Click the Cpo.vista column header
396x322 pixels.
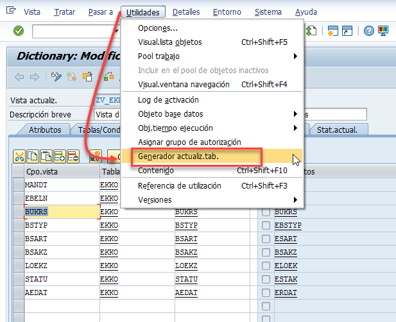[x=62, y=172]
